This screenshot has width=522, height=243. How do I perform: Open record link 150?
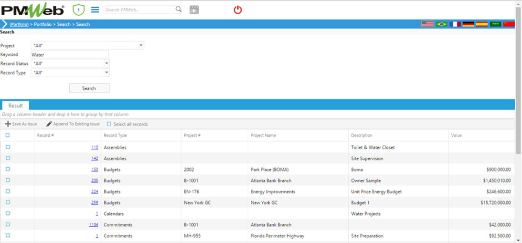[x=95, y=169]
